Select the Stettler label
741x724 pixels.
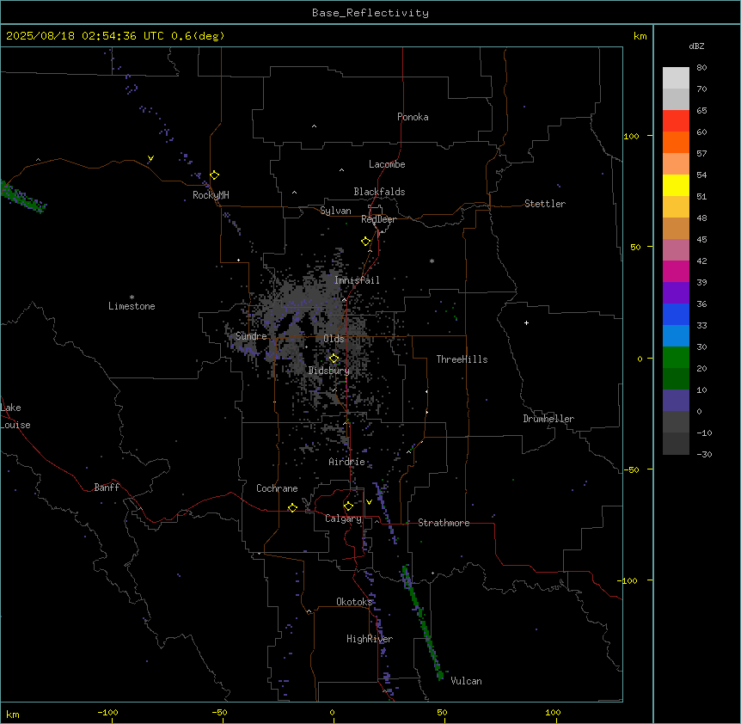pos(544,204)
